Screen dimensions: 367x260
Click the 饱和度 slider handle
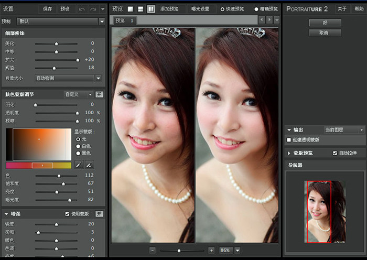pyautogui.click(x=63, y=183)
